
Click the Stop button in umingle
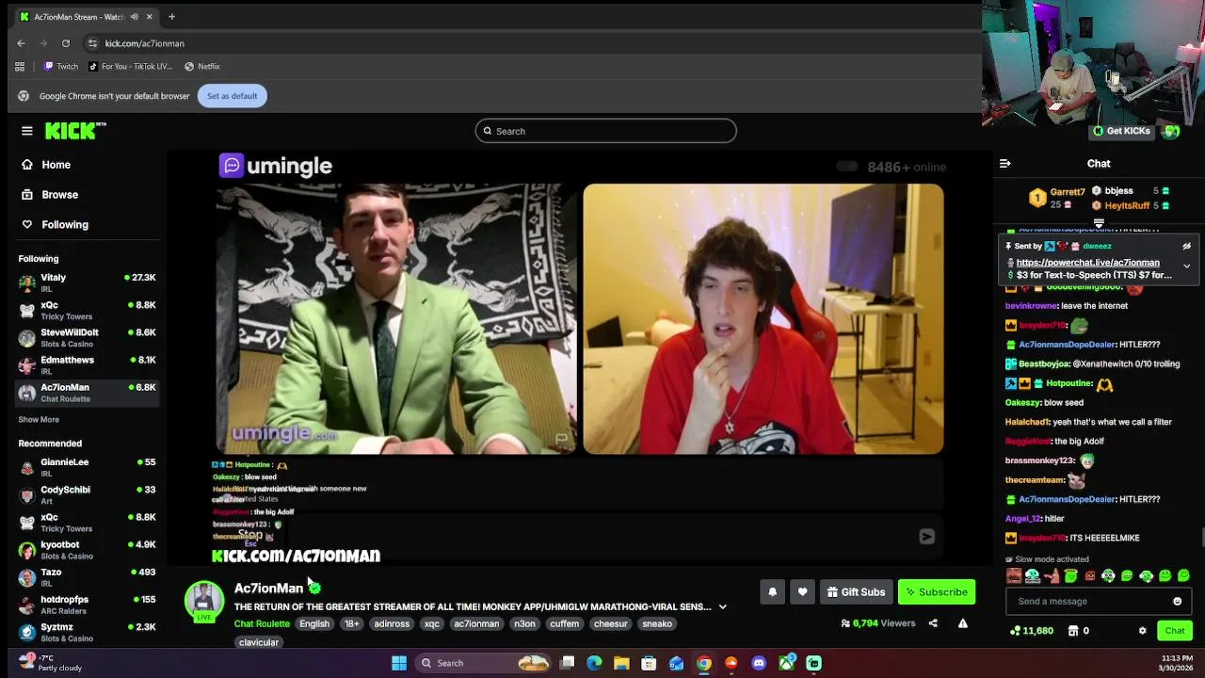249,536
